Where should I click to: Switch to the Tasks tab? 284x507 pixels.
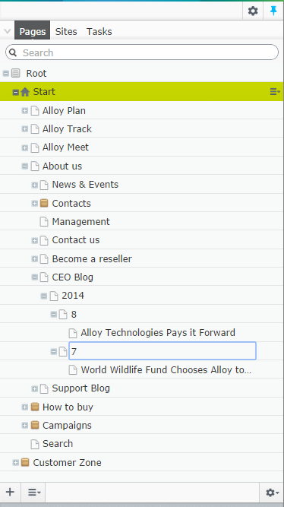(x=99, y=31)
